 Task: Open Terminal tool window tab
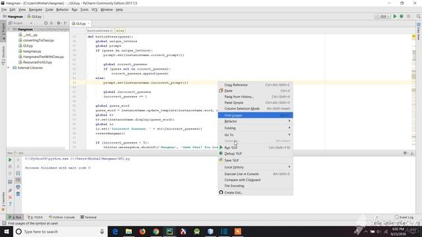[x=88, y=217]
